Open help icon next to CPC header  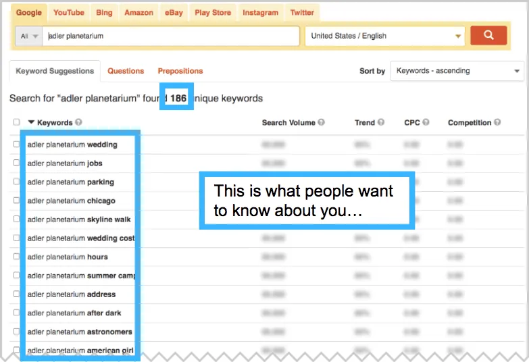[x=426, y=122]
